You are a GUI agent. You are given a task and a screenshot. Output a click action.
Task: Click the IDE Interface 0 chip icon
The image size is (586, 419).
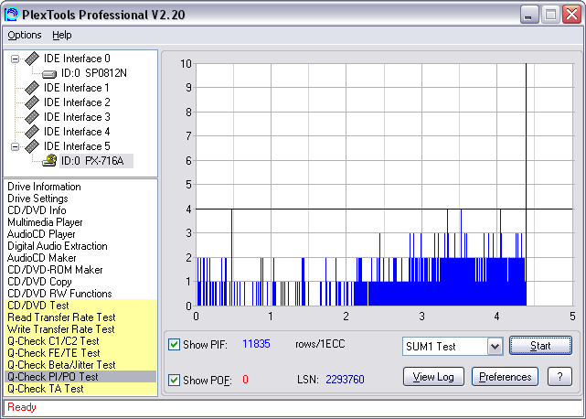coord(32,59)
